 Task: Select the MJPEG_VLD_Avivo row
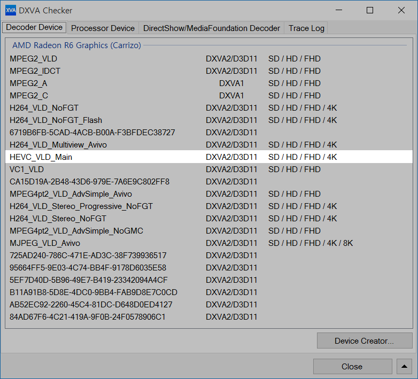[209, 243]
